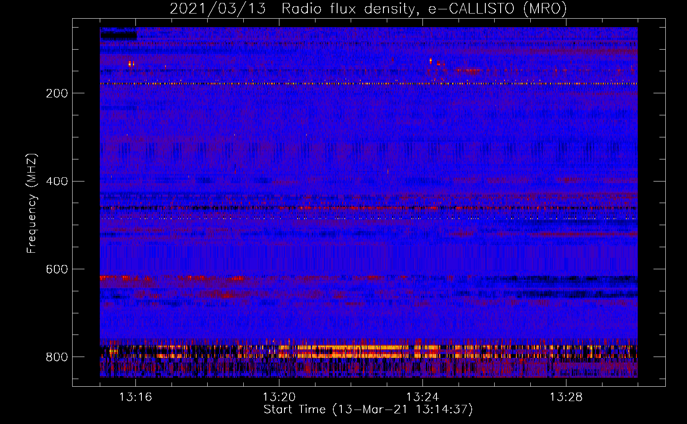This screenshot has height=424, width=687.
Task: Click the 13:20 time tick label
Action: pyautogui.click(x=279, y=397)
